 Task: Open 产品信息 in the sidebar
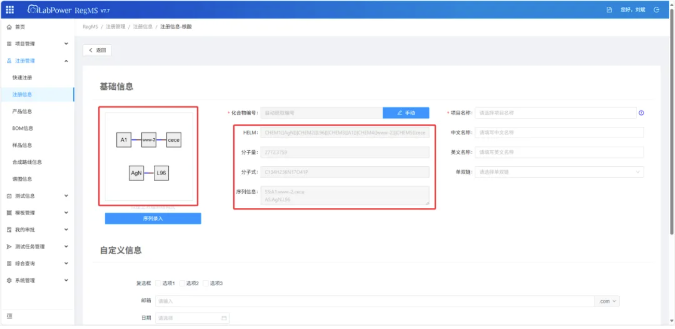[x=22, y=112]
